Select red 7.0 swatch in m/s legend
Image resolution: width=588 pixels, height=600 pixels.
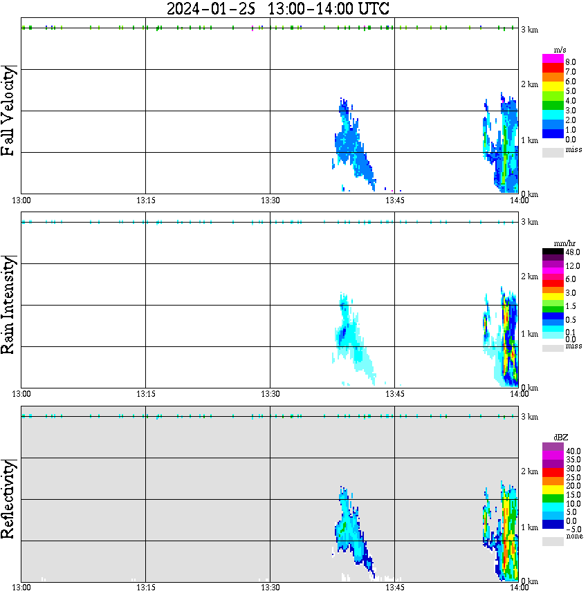pos(553,68)
